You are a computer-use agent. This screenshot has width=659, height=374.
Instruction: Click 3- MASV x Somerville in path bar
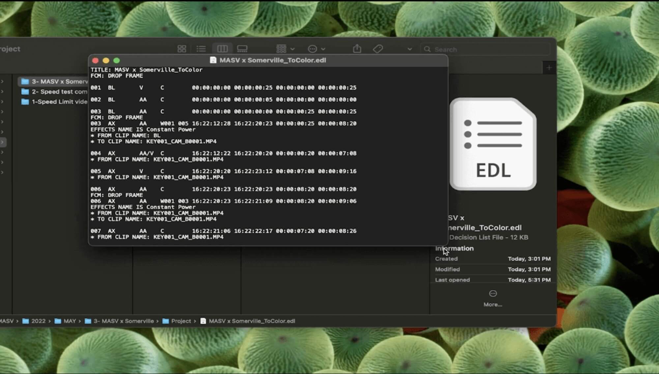119,321
